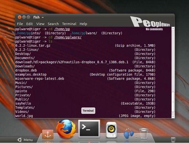Click the examples.desktop file name
The image size is (189, 143).
[x=31, y=75]
